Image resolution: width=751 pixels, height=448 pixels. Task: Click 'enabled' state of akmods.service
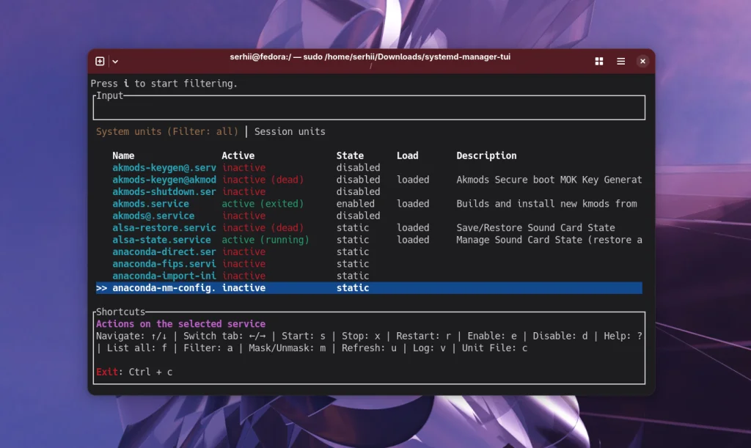click(356, 204)
